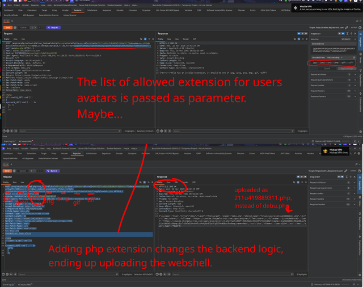The image size is (363, 288).
Task: Open search settings gear below top request
Action: point(8,131)
